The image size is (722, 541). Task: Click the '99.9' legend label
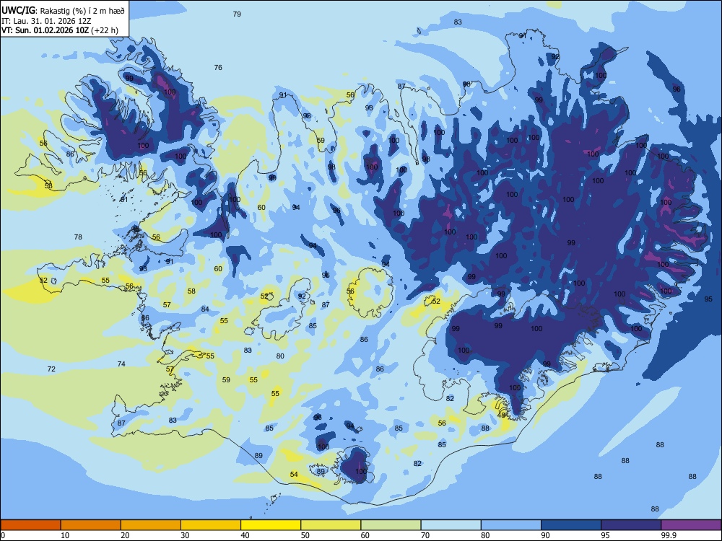click(x=668, y=535)
